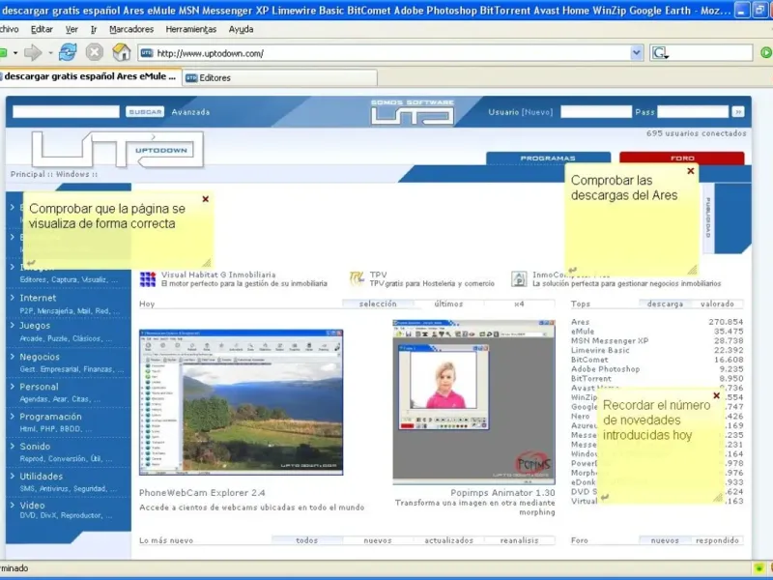The width and height of the screenshot is (773, 580).
Task: Select the actualizados tab
Action: [x=448, y=540]
